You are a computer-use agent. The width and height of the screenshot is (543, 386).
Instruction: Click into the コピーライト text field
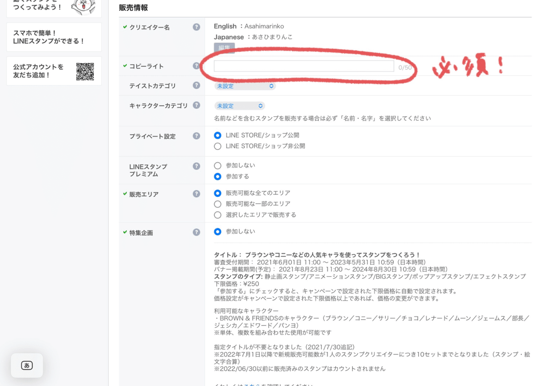coord(304,66)
